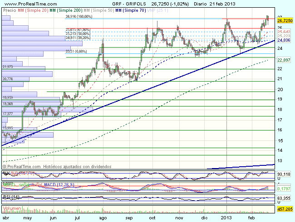Click the RSI(14) indicator label

point(10,197)
